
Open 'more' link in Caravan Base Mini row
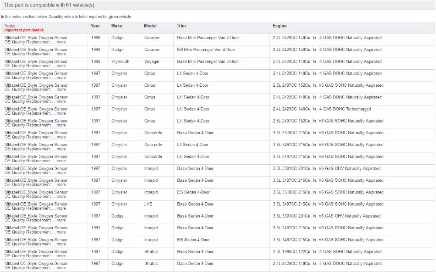pyautogui.click(x=61, y=42)
